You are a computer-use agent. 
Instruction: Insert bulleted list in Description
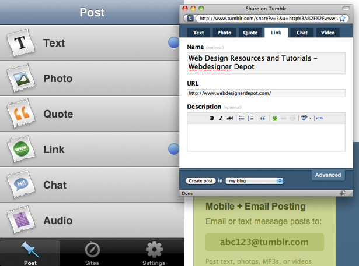tap(242, 118)
